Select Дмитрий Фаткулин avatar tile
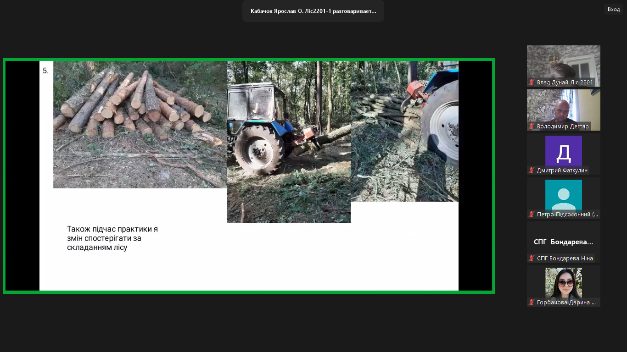 (564, 154)
